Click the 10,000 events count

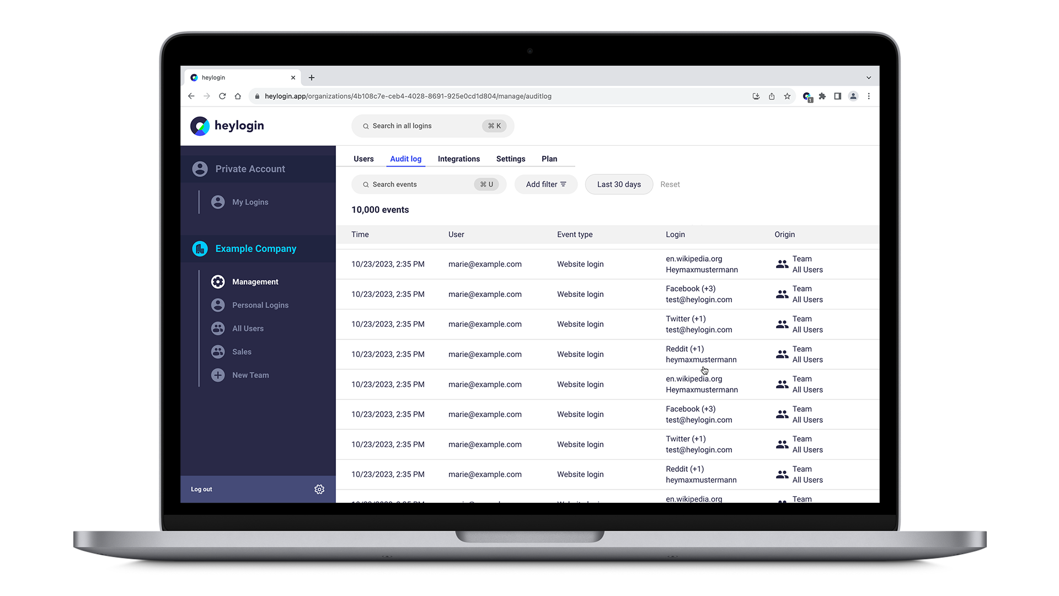380,210
